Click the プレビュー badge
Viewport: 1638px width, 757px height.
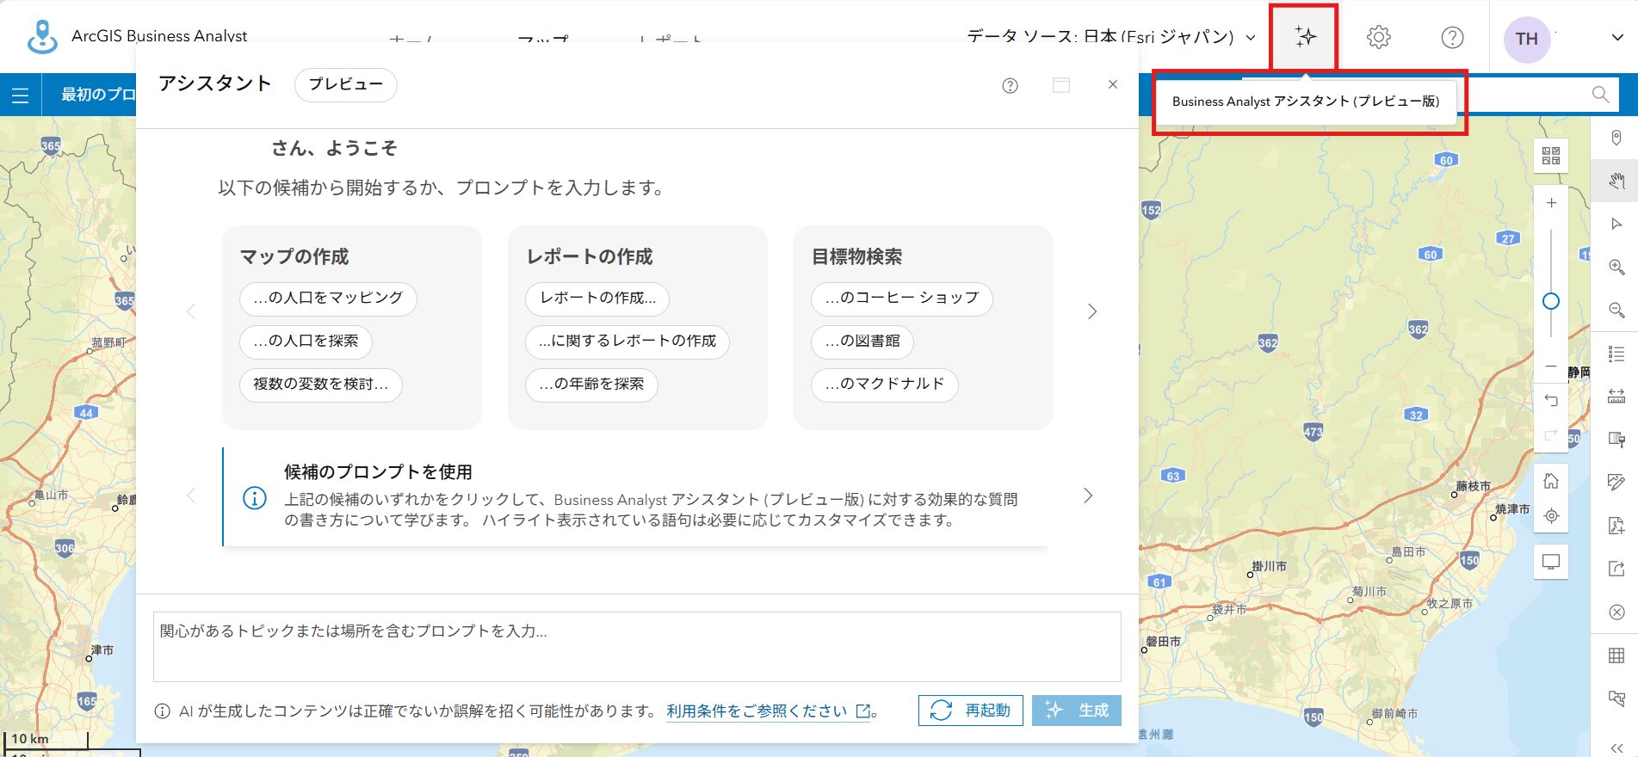pyautogui.click(x=345, y=84)
